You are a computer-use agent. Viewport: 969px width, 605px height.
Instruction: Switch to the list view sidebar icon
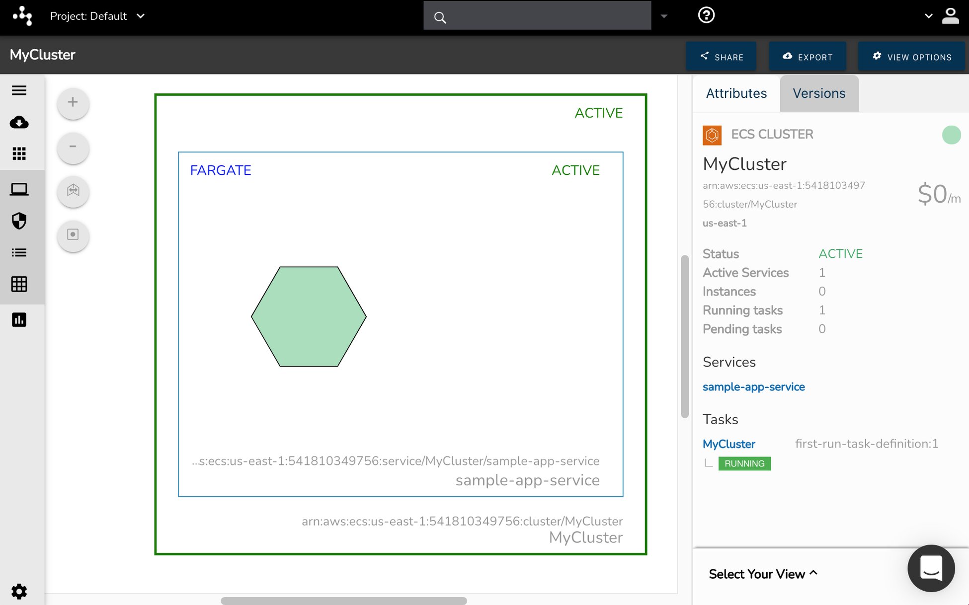[x=19, y=252]
